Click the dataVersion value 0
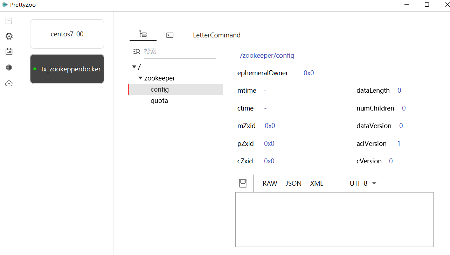450x255 pixels. point(401,126)
